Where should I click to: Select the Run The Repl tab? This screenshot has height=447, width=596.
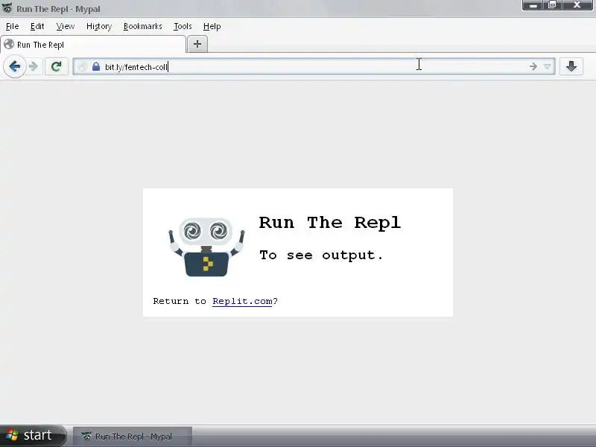pyautogui.click(x=93, y=45)
